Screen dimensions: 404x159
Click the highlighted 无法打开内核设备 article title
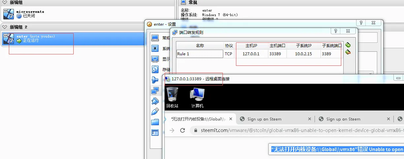(337, 149)
